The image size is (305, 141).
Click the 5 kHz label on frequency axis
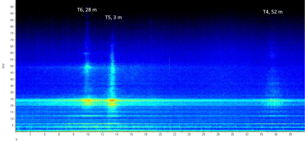coord(13,125)
